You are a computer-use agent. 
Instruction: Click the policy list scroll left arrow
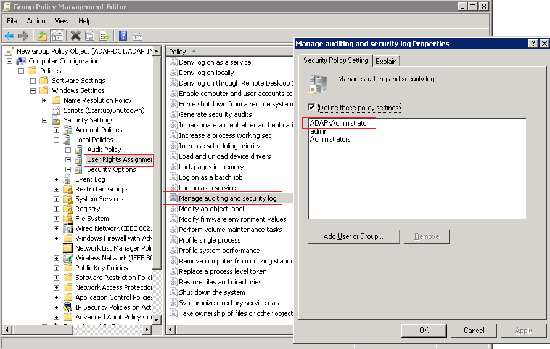tap(170, 329)
